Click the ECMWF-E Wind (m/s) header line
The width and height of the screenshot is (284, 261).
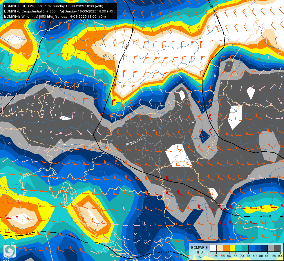pos(55,17)
